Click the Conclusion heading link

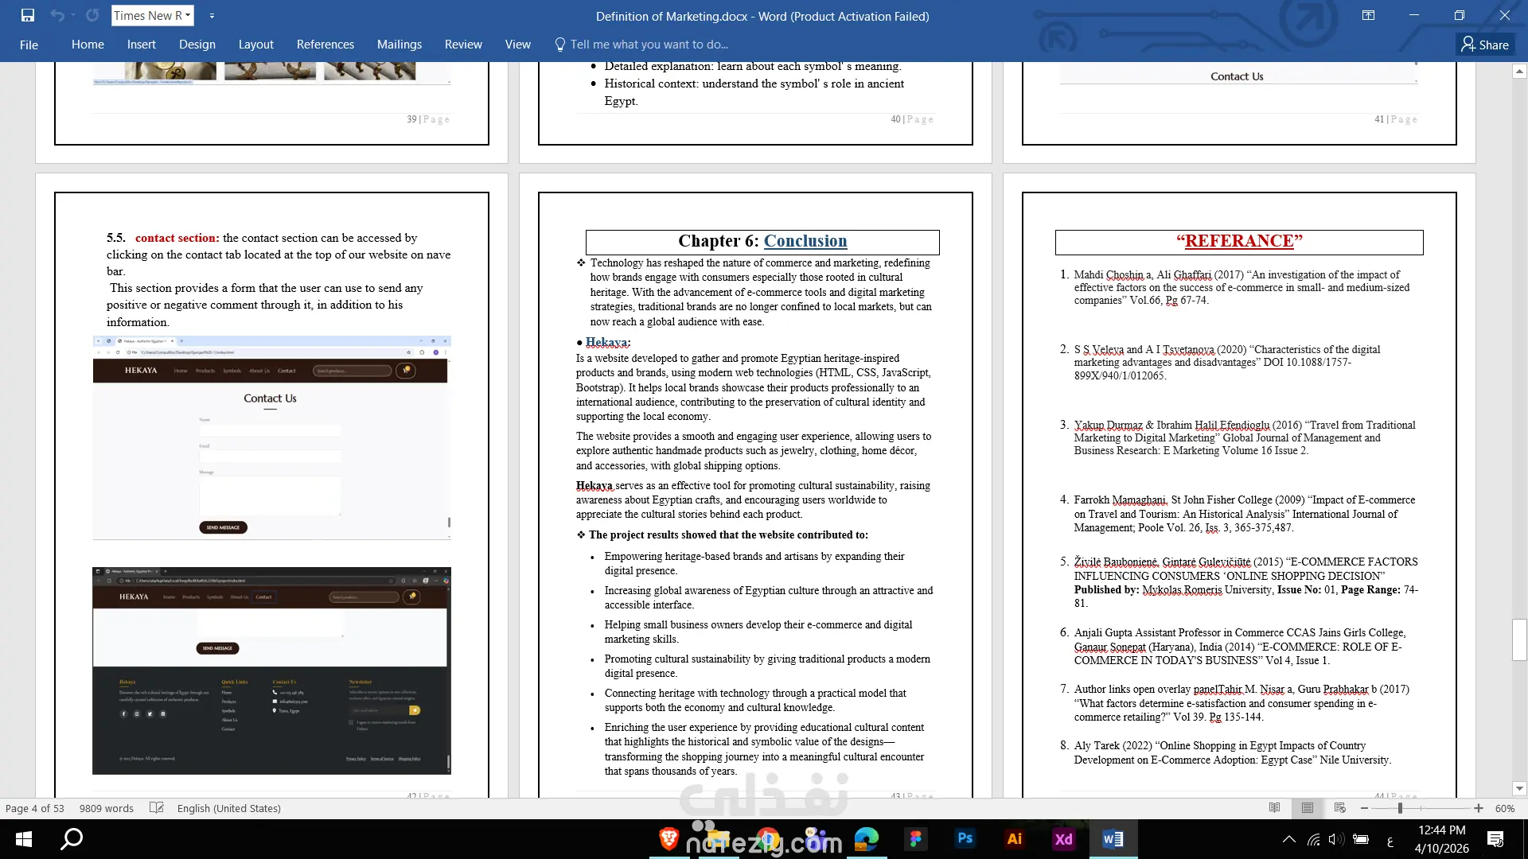(805, 241)
